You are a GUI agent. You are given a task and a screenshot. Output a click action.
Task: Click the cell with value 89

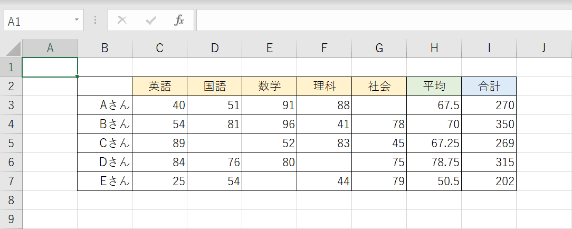coord(160,144)
